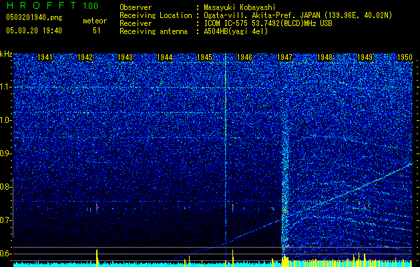Click the Receiving antenna field label
This screenshot has width=420, height=267.
[x=154, y=31]
